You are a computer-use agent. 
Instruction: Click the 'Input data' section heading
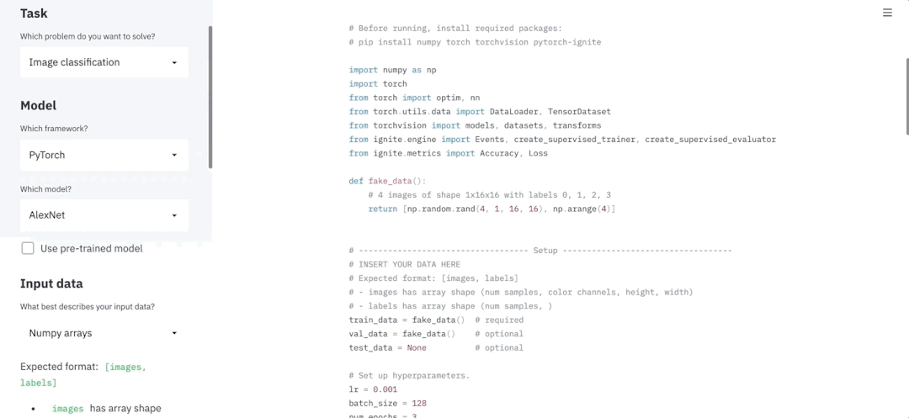51,283
